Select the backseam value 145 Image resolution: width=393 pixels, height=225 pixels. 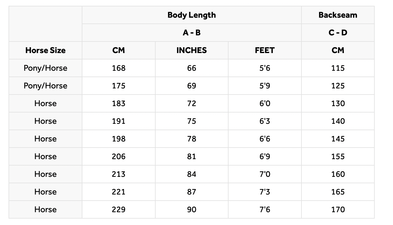(x=338, y=139)
